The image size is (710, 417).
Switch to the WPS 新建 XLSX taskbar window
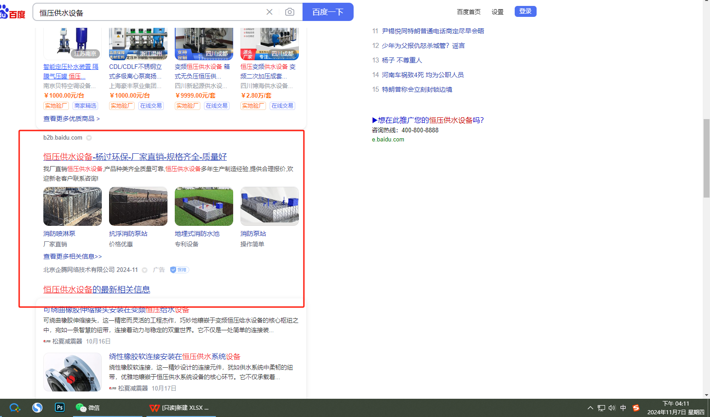pyautogui.click(x=181, y=407)
